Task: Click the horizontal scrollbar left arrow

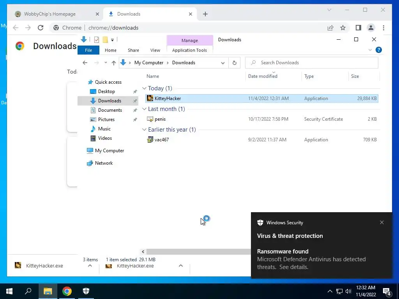Action: click(143, 252)
